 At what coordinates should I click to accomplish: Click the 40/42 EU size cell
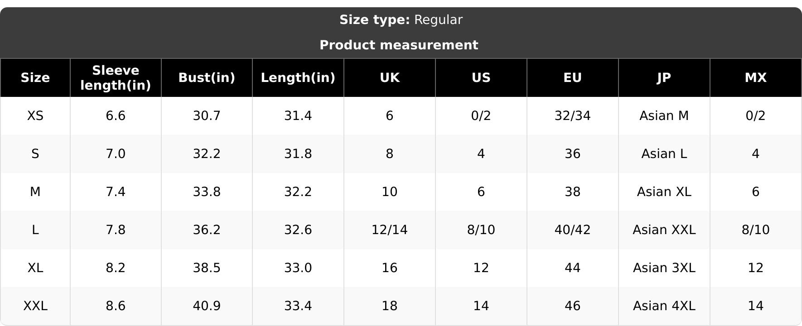(573, 230)
